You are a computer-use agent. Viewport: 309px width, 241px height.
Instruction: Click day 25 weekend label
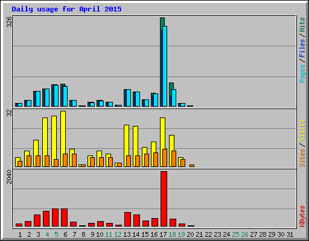(x=235, y=234)
